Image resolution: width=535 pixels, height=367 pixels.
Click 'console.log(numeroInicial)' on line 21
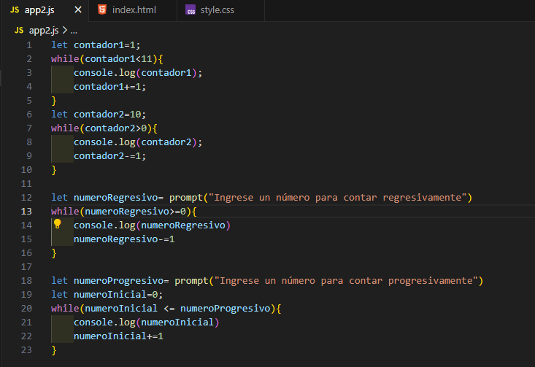pos(147,322)
